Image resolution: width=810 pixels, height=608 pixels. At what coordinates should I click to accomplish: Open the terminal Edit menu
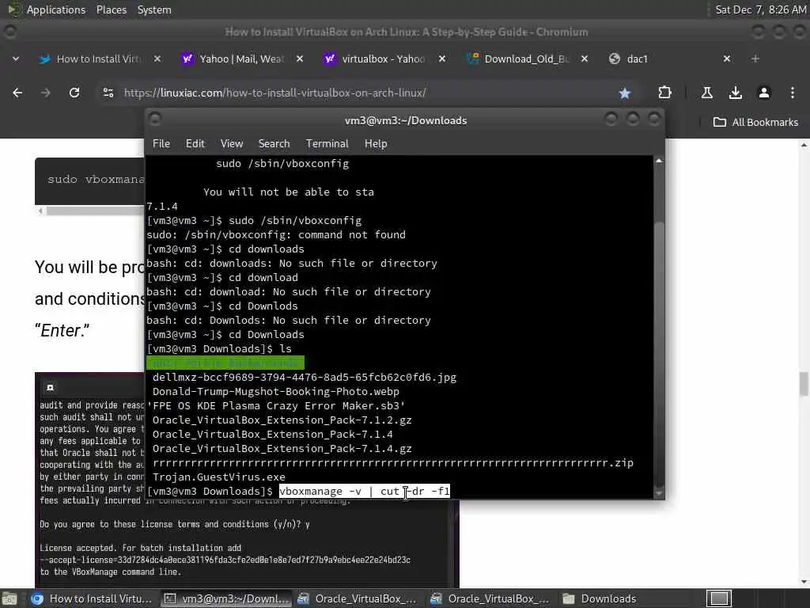pyautogui.click(x=195, y=144)
